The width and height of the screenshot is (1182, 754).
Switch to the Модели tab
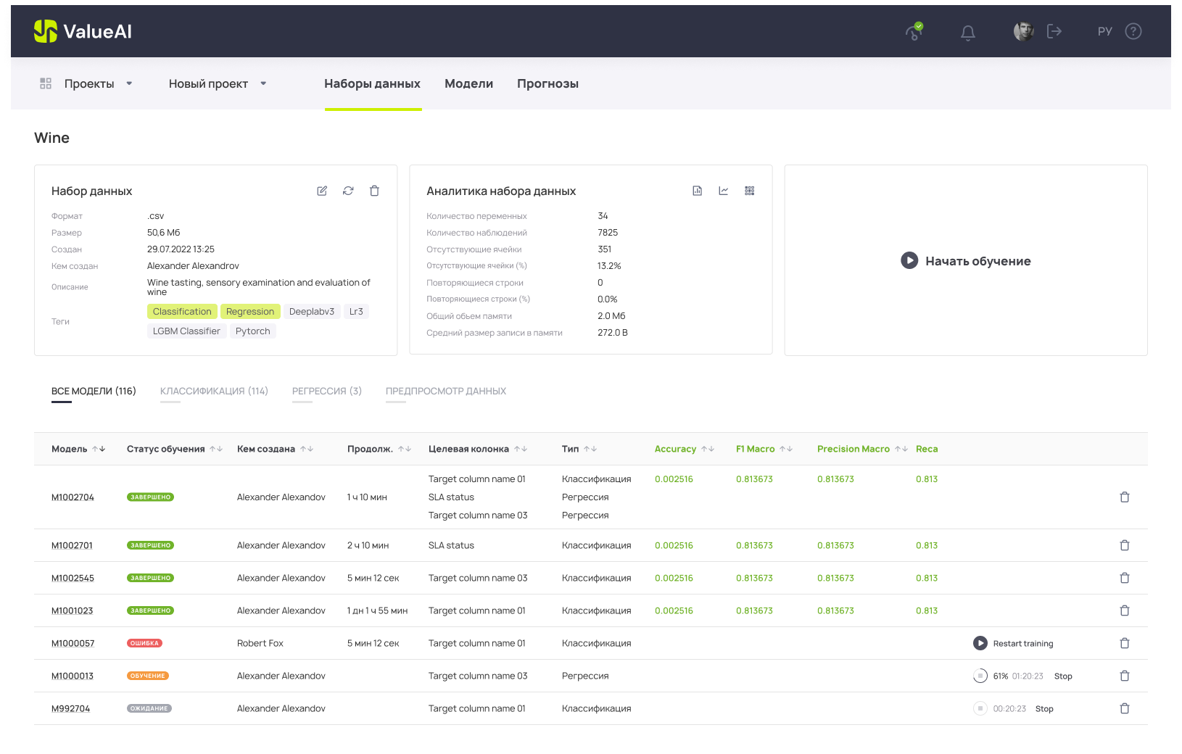click(x=468, y=83)
